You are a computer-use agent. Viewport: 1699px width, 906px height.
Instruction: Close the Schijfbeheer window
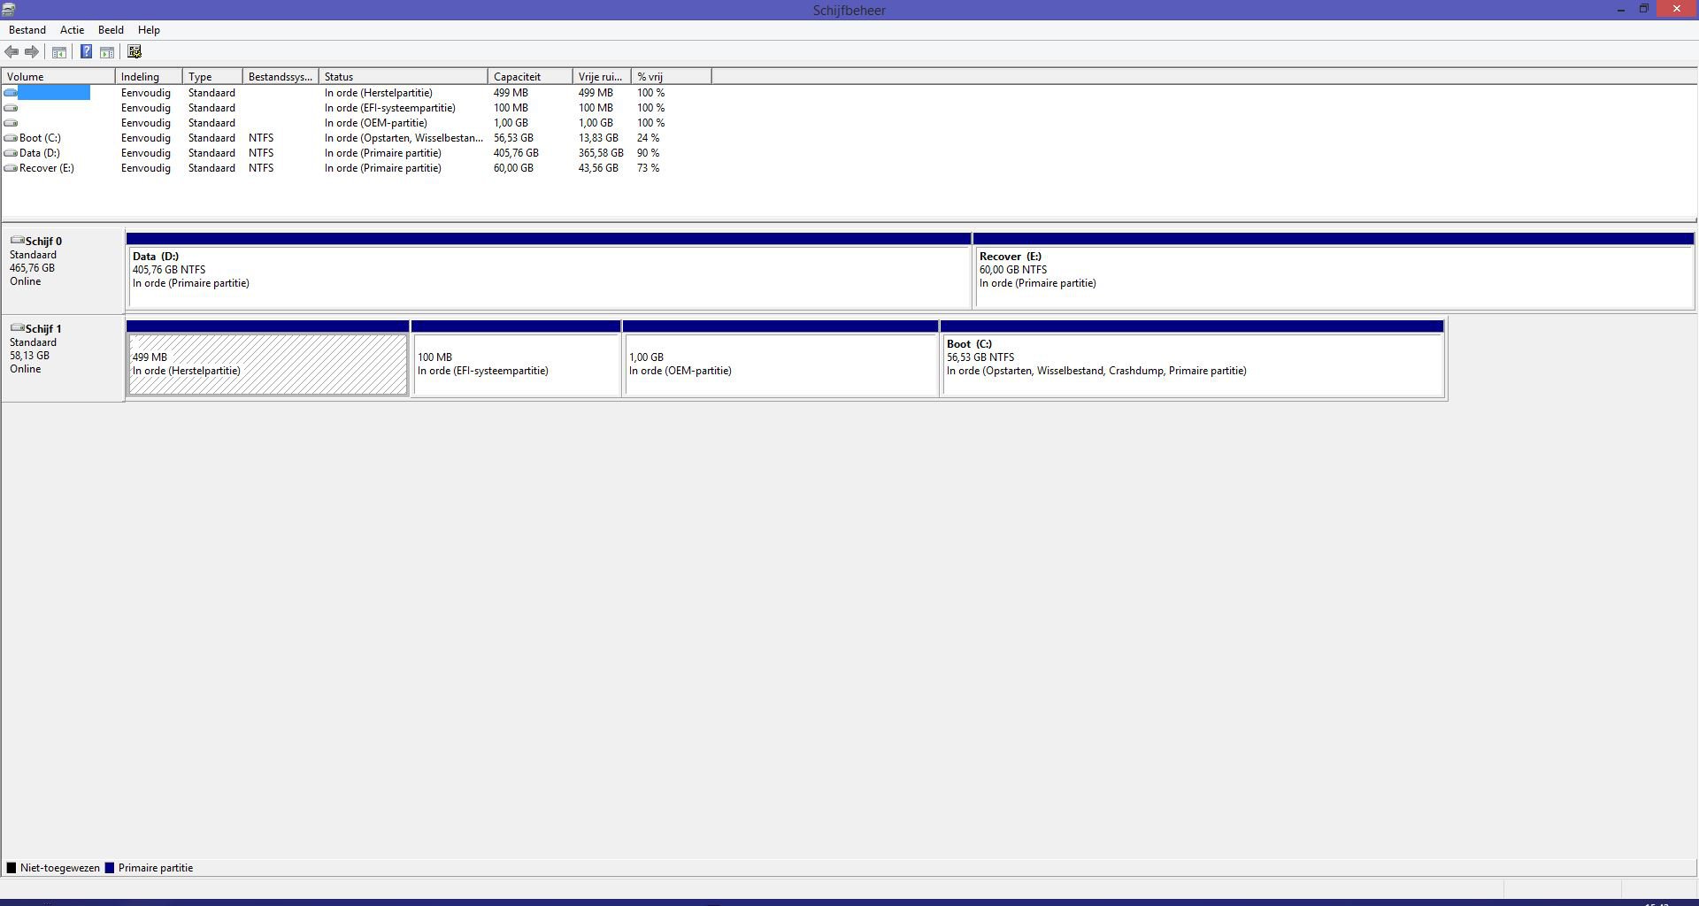tap(1677, 9)
